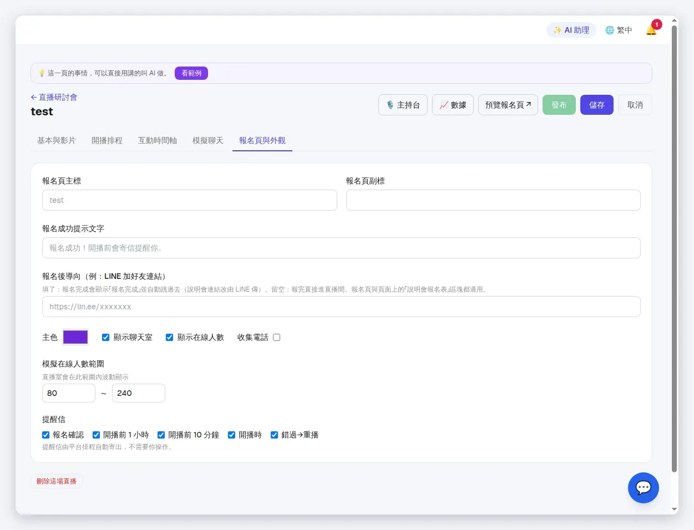Focus the 報名頁副標 input field
694x530 pixels.
(493, 200)
